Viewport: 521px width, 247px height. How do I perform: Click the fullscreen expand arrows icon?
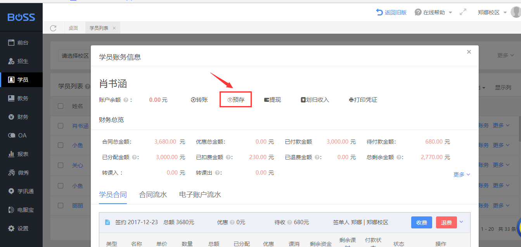click(x=463, y=12)
